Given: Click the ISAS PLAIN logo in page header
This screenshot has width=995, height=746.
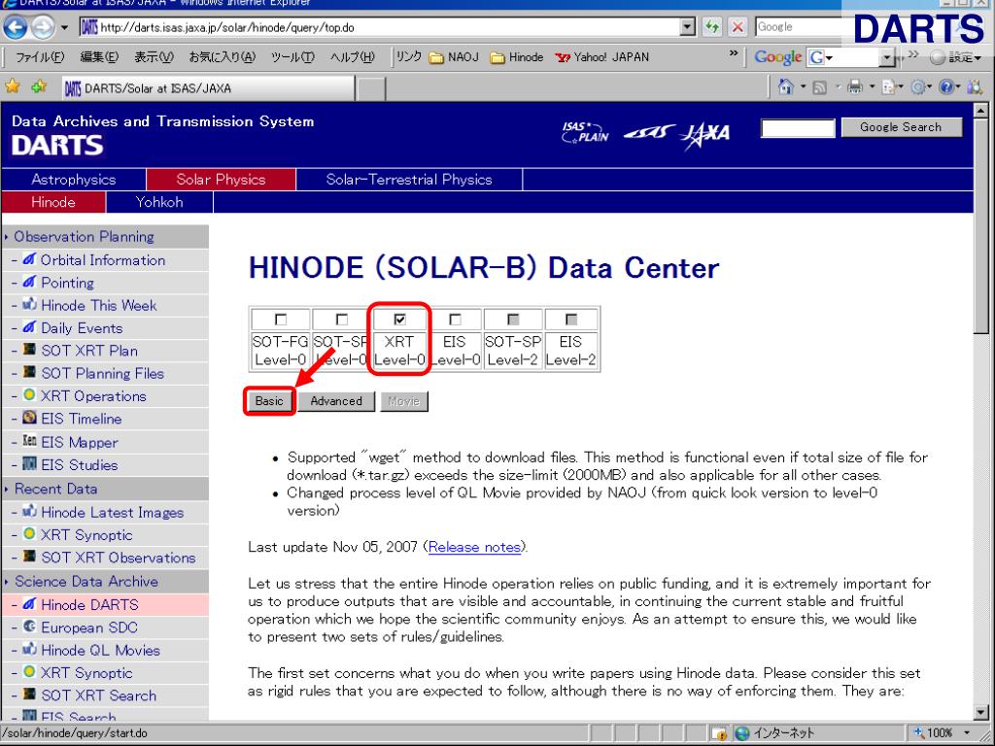Looking at the screenshot, I should point(584,132).
